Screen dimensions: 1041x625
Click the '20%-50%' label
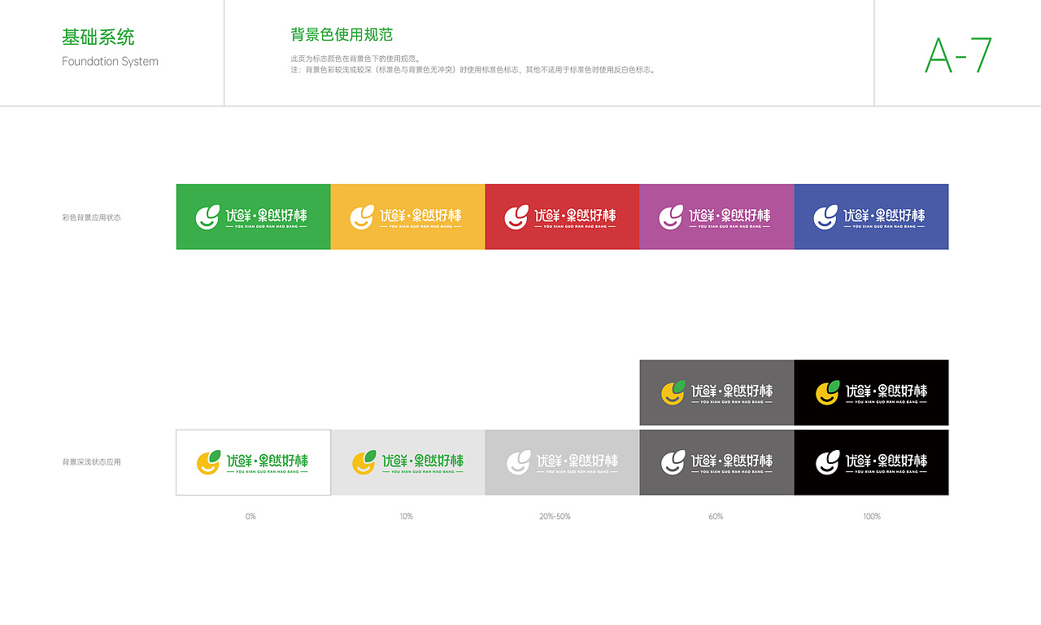[555, 517]
